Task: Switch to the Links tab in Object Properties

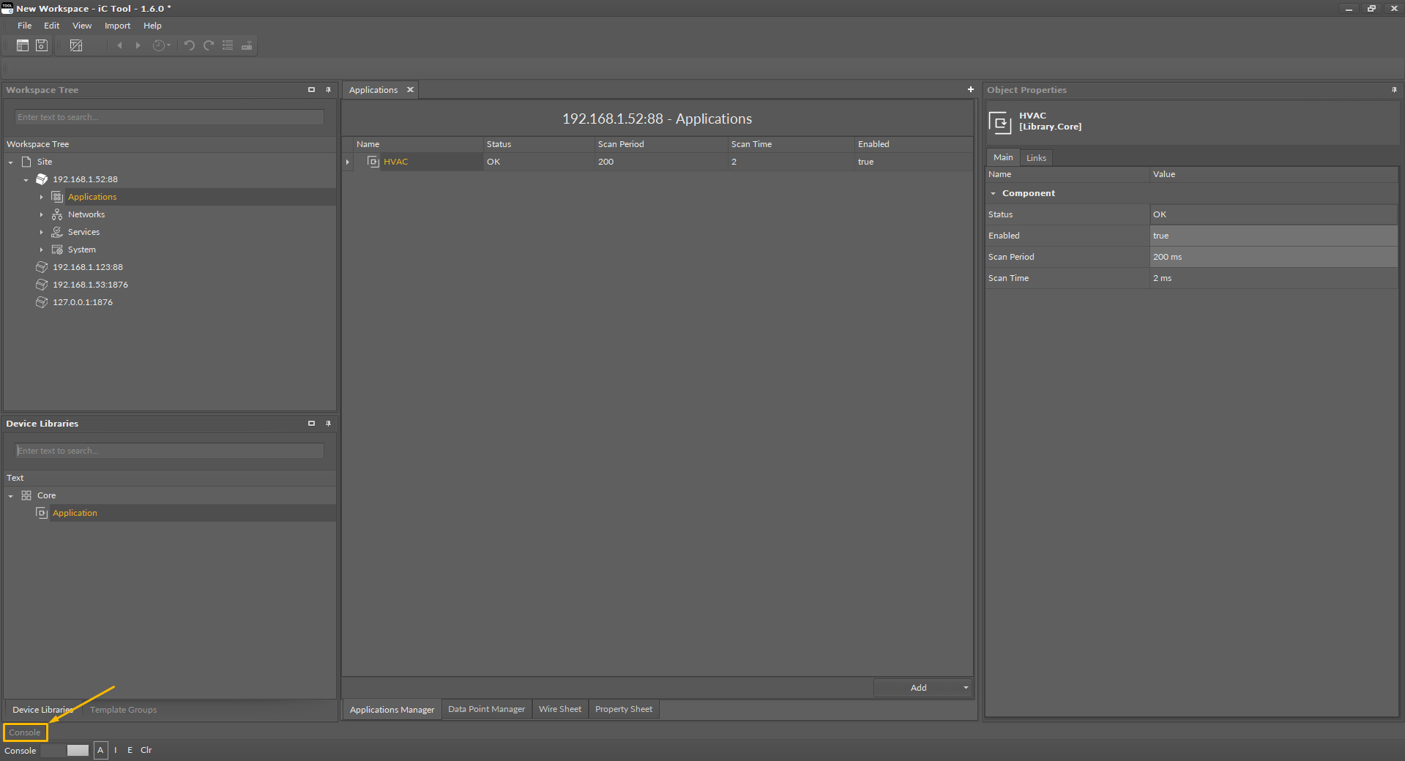Action: pyautogui.click(x=1036, y=157)
